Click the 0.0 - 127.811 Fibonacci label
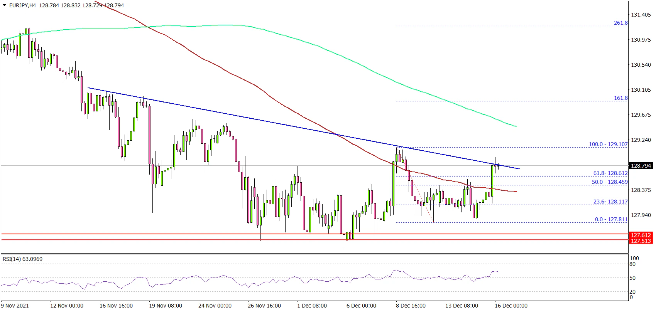Viewport: 656px width, 311px height. coord(611,219)
